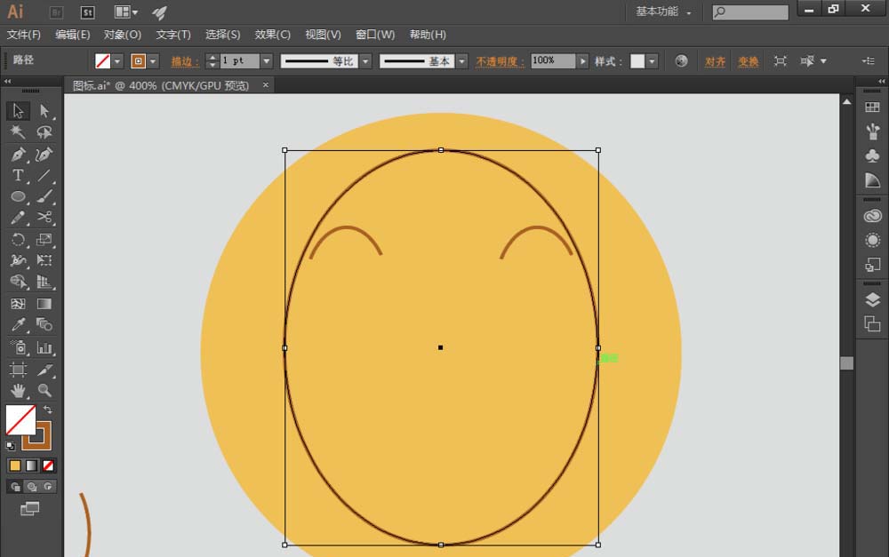The image size is (889, 557).
Task: Open the fill color dropdown in control bar
Action: (x=117, y=61)
